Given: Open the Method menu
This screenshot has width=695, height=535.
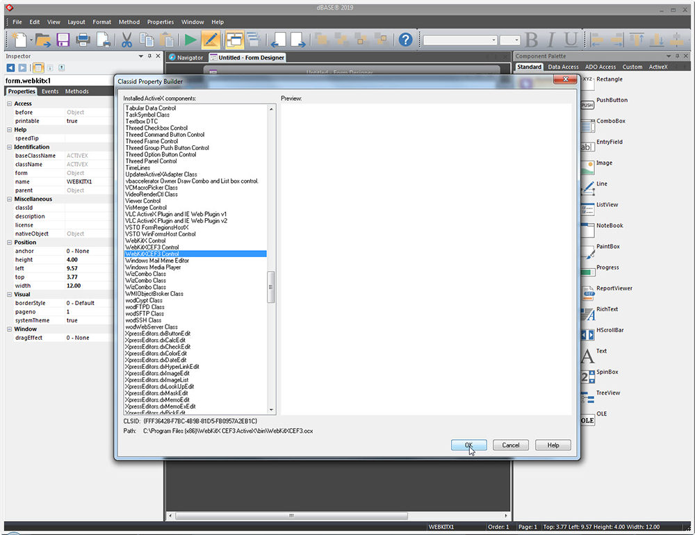Looking at the screenshot, I should click(x=129, y=22).
